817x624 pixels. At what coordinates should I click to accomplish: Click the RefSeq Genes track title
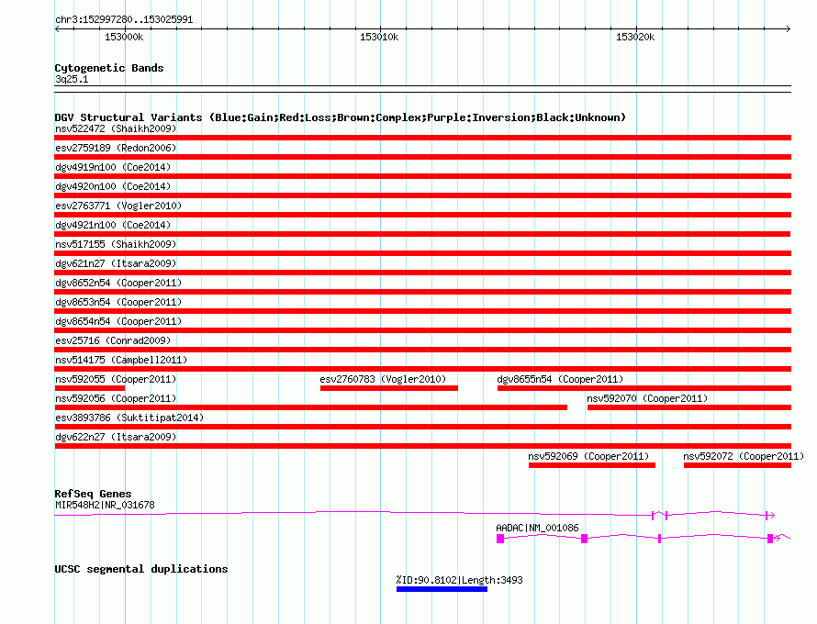[93, 494]
